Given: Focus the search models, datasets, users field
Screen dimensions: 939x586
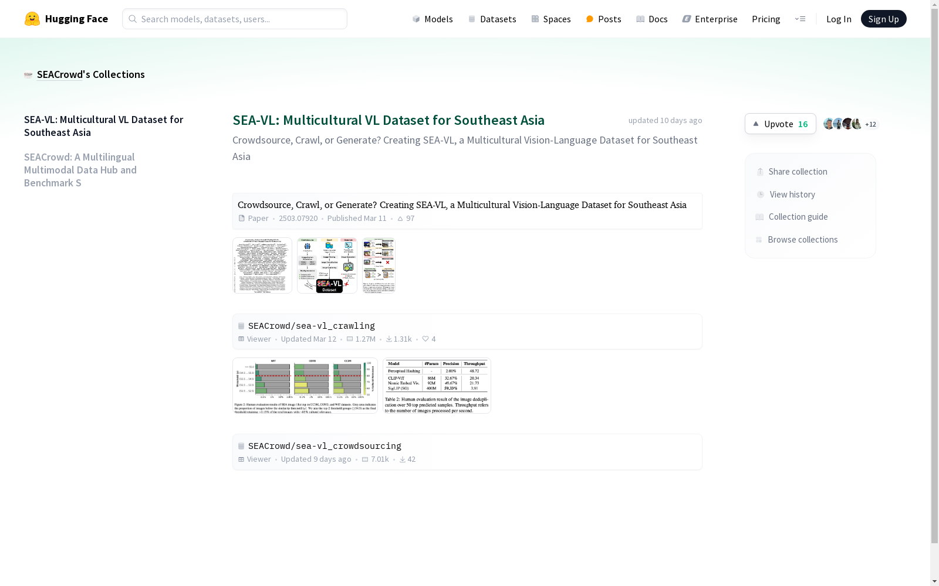Looking at the screenshot, I should pos(235,19).
